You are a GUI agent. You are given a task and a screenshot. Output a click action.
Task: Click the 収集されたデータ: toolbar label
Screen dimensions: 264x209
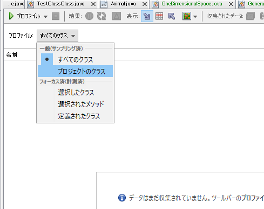click(x=225, y=16)
